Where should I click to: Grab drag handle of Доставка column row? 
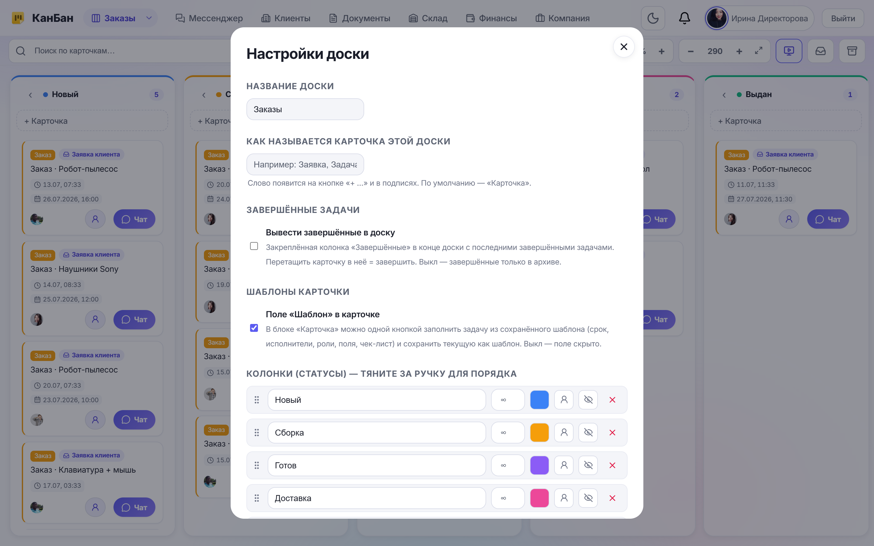point(257,498)
